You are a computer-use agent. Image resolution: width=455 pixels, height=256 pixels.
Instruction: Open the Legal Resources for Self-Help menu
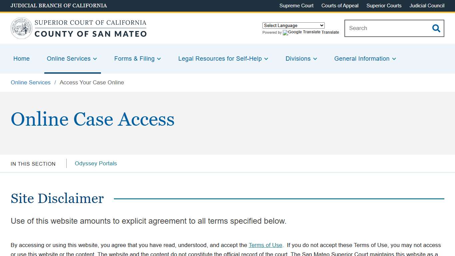tap(220, 59)
